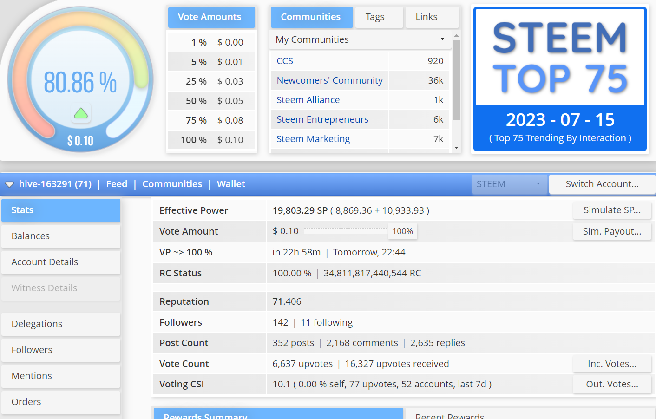The width and height of the screenshot is (656, 419).
Task: Open Newcomers' Community
Action: click(x=329, y=80)
